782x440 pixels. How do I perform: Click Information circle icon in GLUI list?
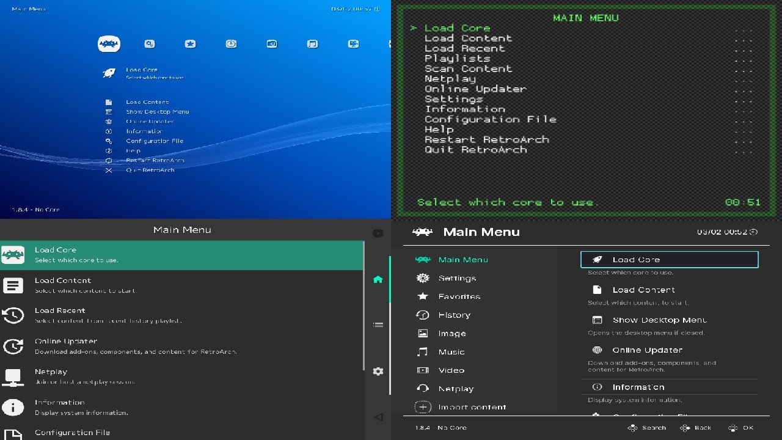pos(13,407)
